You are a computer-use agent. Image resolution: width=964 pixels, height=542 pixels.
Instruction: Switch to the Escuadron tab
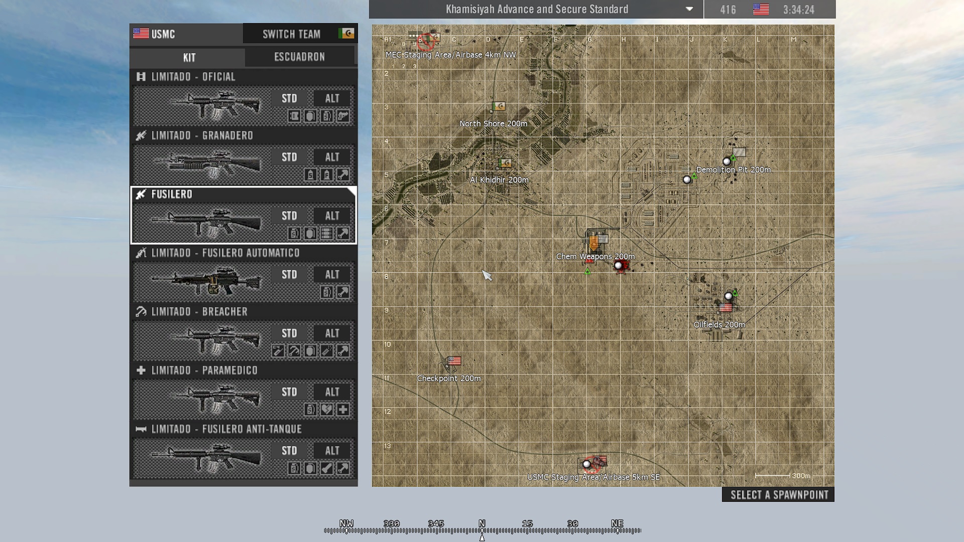(x=300, y=57)
